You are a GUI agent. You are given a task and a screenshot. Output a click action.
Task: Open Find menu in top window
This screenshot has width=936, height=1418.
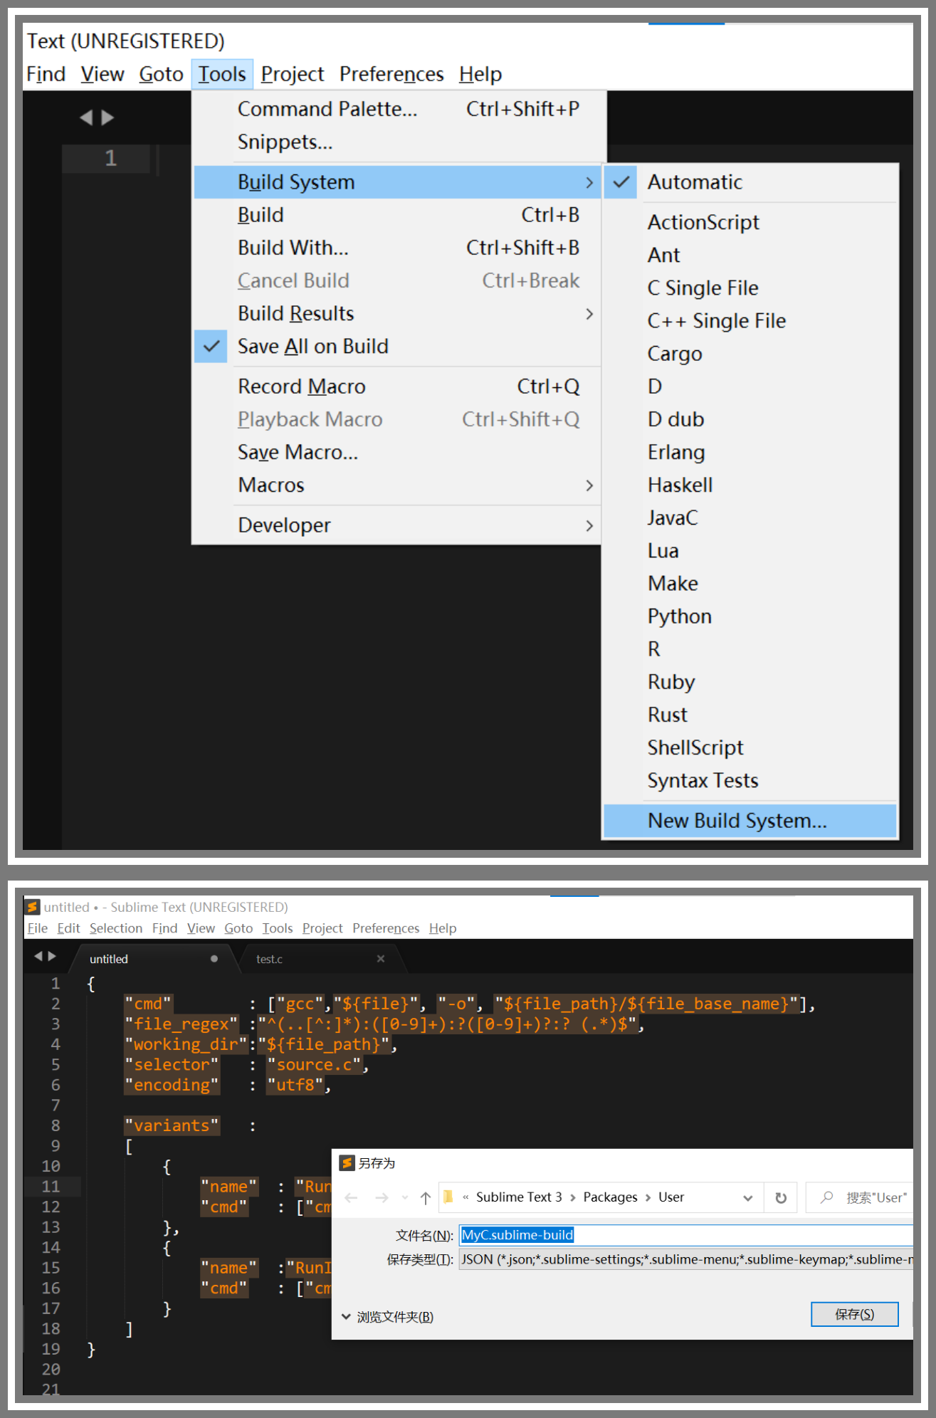(x=46, y=74)
